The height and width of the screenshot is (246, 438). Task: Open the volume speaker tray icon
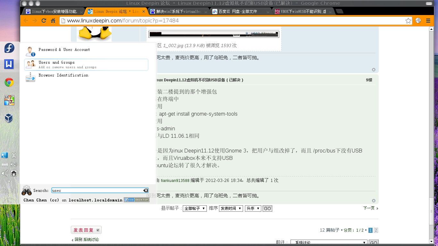click(x=5, y=174)
